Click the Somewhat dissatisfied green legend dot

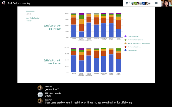click(126, 40)
